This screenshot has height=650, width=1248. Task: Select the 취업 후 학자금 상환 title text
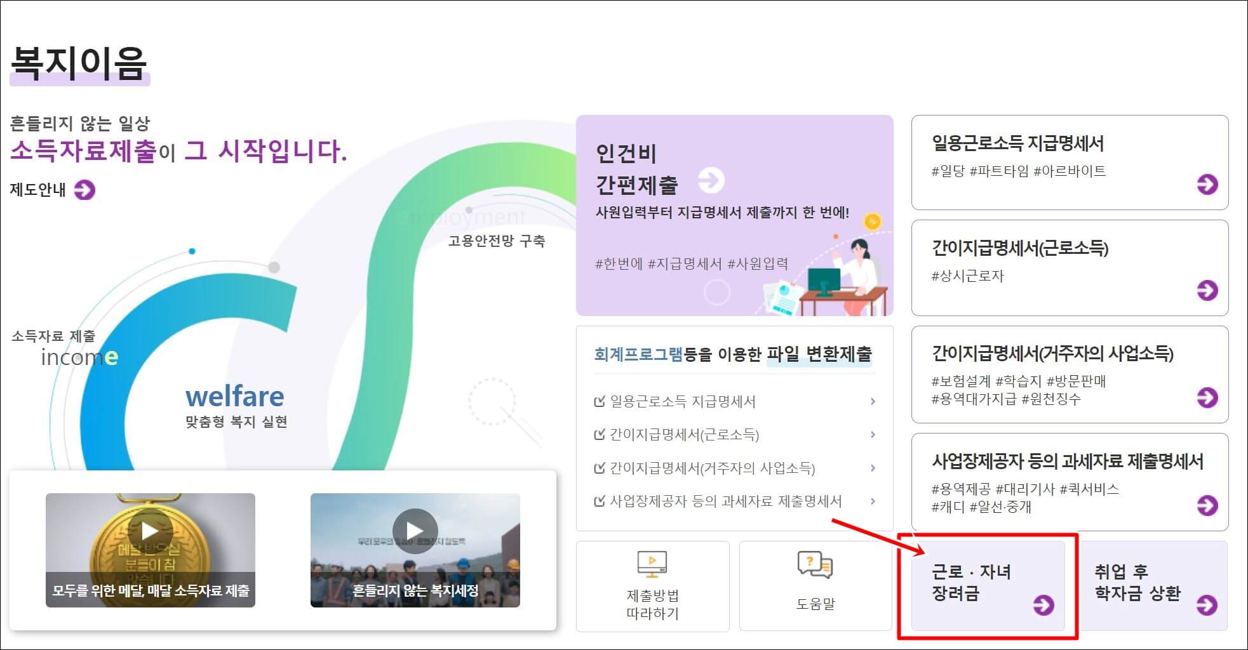pyautogui.click(x=1137, y=582)
